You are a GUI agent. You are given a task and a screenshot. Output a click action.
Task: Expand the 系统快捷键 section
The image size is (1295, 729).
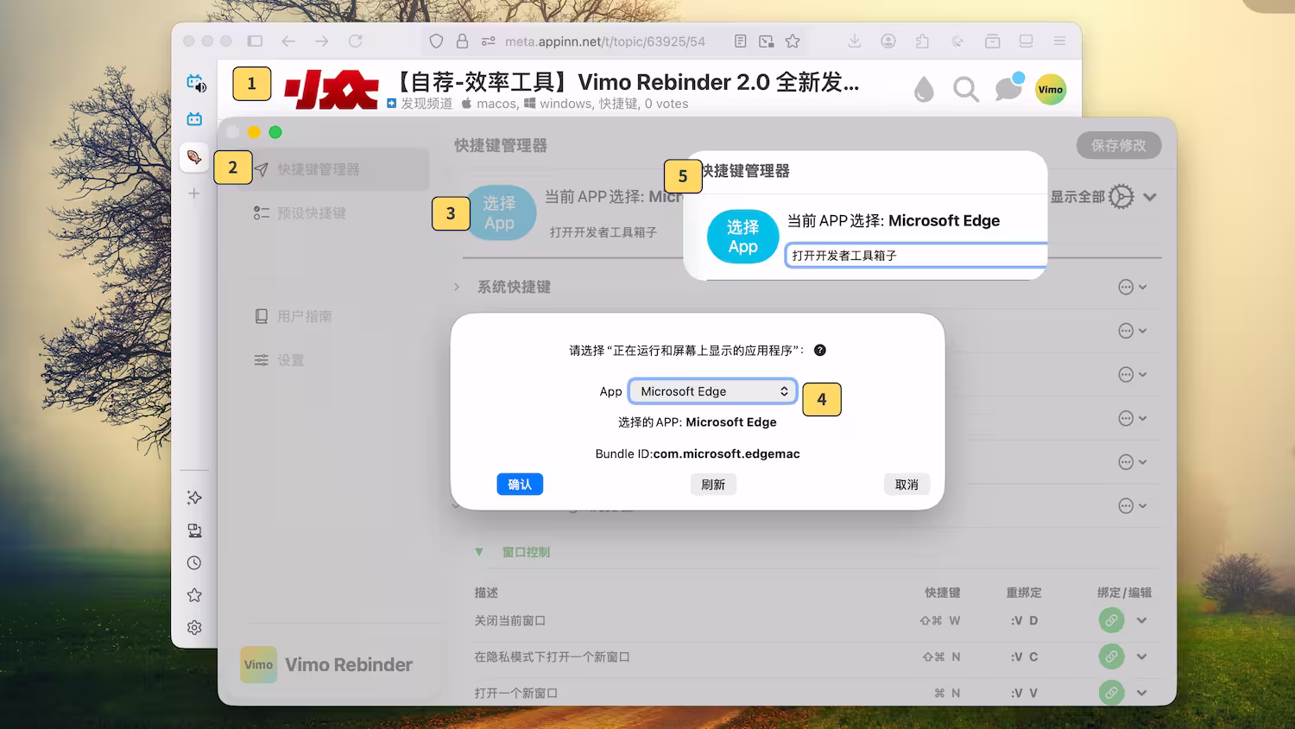click(x=457, y=287)
